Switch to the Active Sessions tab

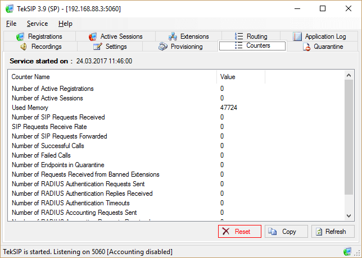pyautogui.click(x=115, y=36)
